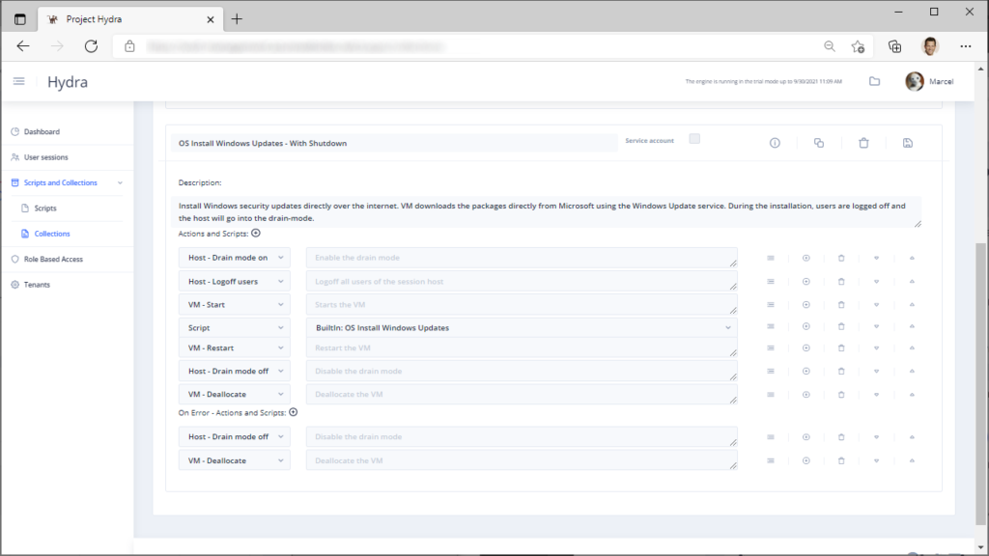Go to Role Based Access
The height and width of the screenshot is (556, 989).
(x=53, y=259)
